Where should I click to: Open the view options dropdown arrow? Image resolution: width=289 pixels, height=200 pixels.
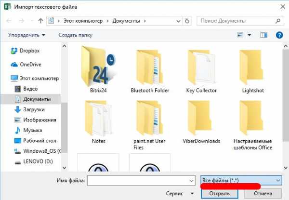click(249, 35)
